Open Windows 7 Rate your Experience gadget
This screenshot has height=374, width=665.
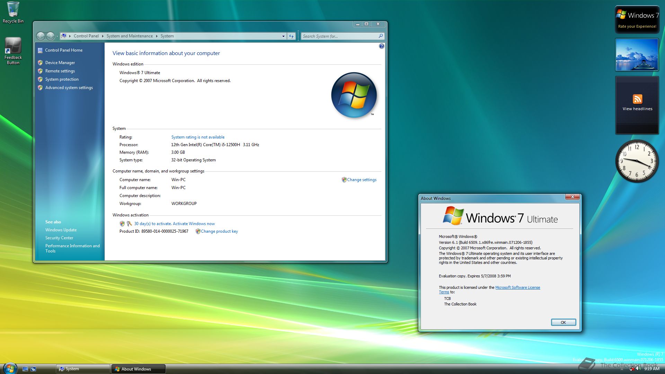coord(637,20)
